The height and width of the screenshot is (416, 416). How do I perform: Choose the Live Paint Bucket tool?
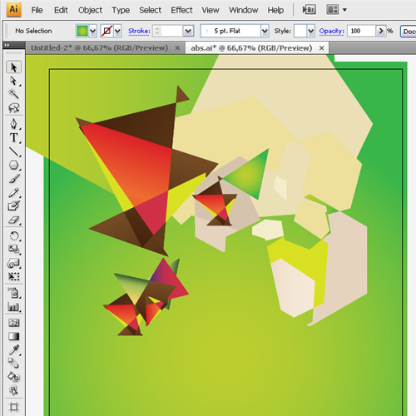(13, 377)
